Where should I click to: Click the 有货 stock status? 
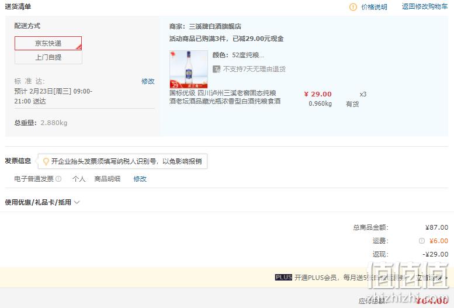352,103
